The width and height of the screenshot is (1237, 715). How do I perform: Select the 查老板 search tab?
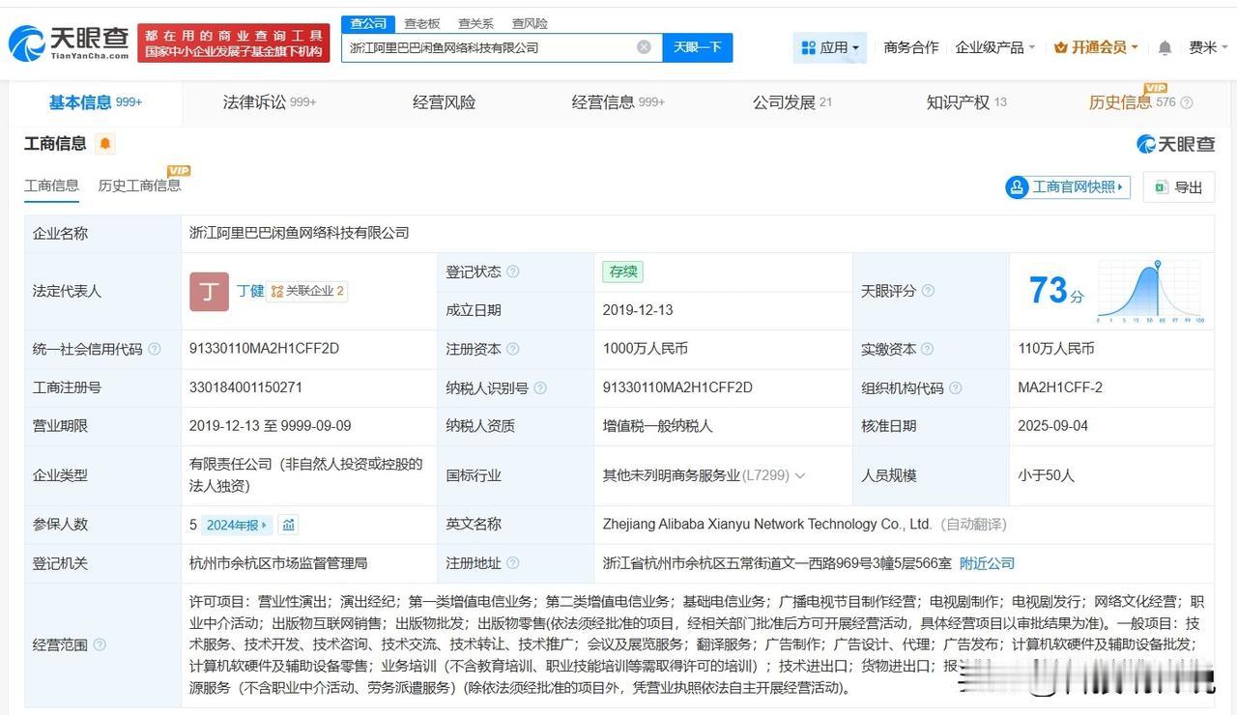click(x=422, y=23)
